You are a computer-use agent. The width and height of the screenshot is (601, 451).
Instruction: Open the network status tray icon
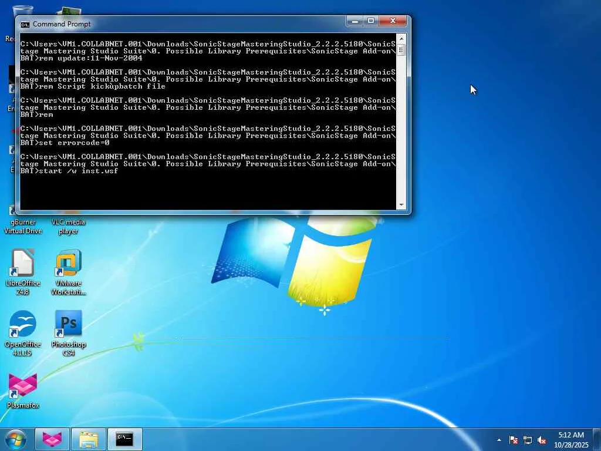[528, 440]
